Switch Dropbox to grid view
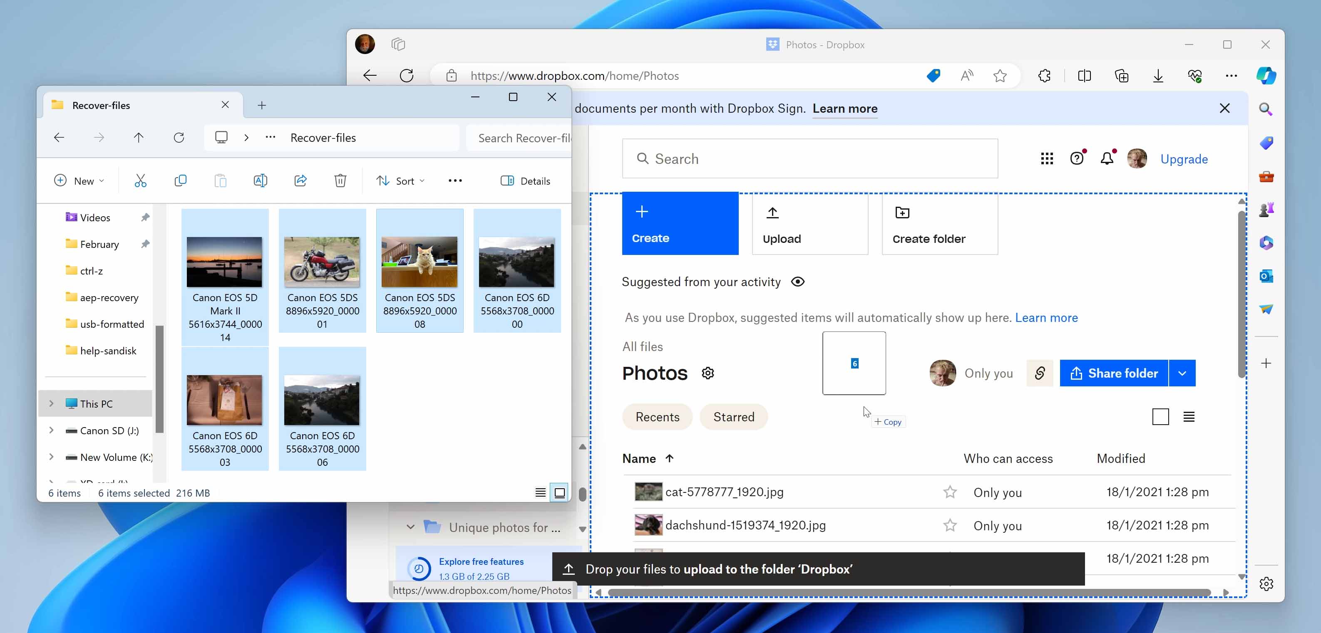This screenshot has height=633, width=1321. pos(1160,417)
